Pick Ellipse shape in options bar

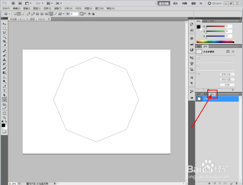(46, 14)
